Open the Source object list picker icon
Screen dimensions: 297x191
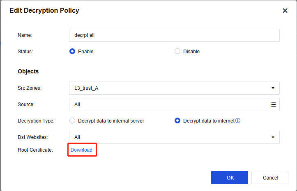[x=273, y=105]
